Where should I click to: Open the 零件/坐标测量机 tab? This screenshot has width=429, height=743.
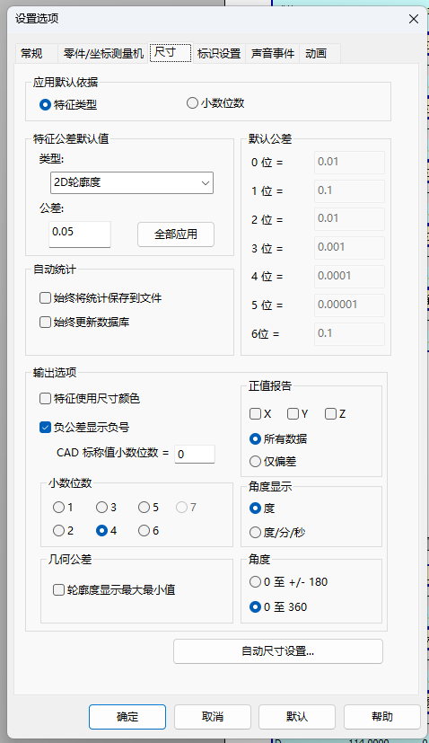(103, 54)
